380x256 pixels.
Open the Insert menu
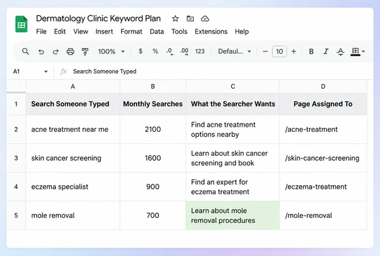tap(104, 32)
